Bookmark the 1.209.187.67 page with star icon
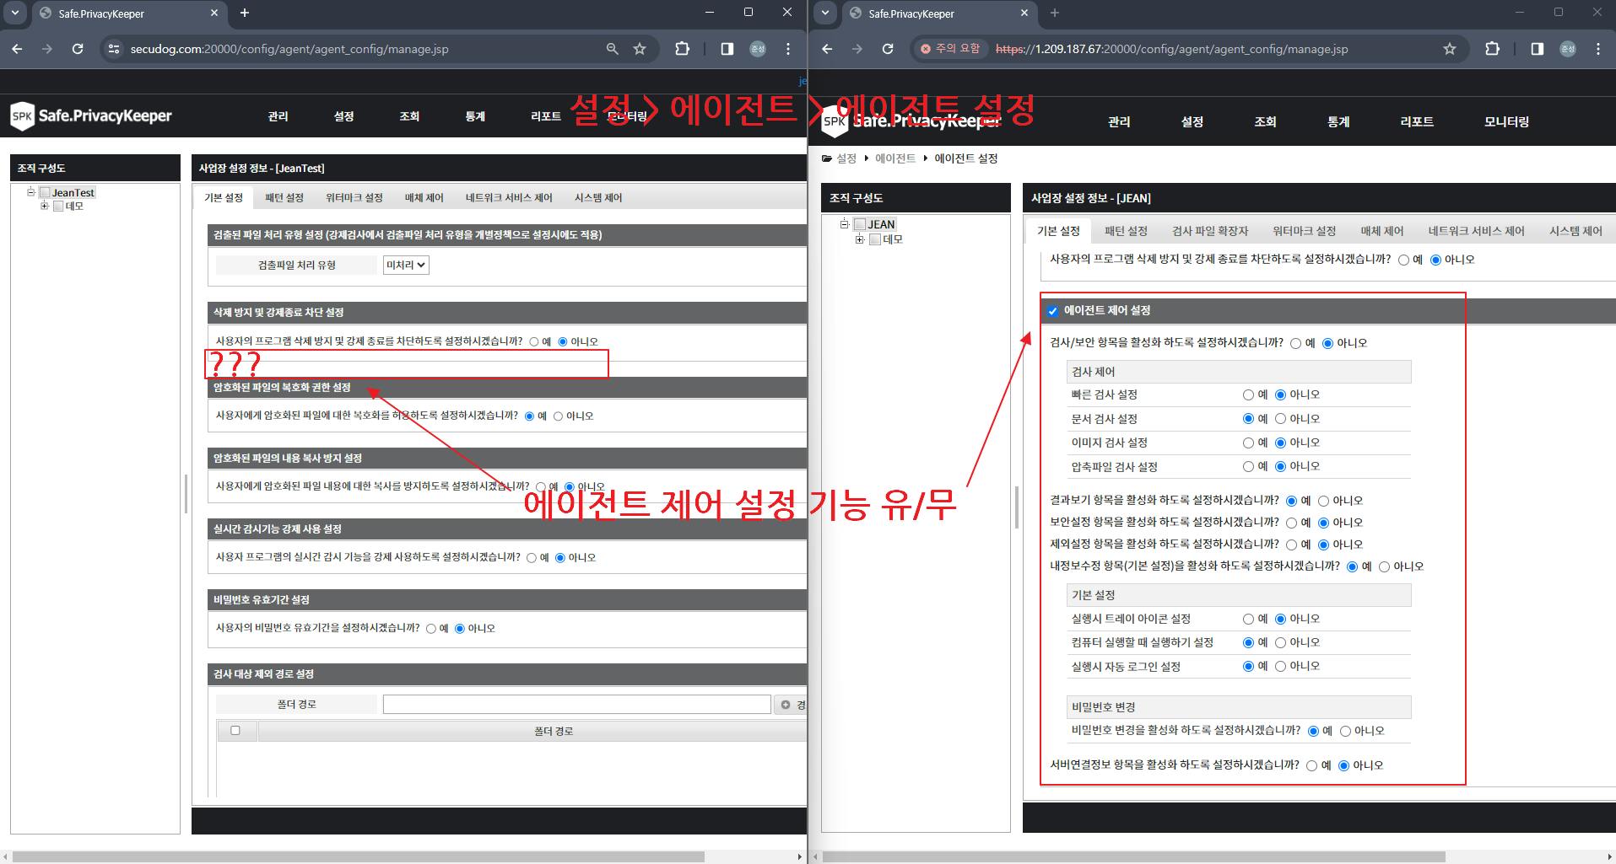 (x=1450, y=49)
